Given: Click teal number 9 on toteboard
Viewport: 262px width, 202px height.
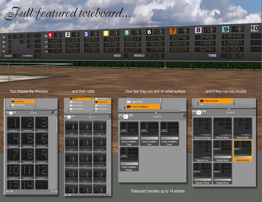Looking at the screenshot, I should (x=225, y=29).
